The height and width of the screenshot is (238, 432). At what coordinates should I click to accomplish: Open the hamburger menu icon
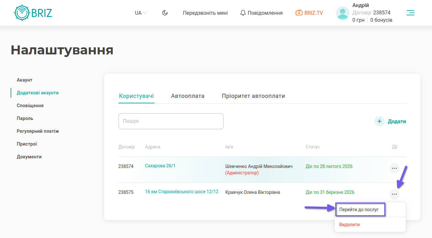[410, 13]
